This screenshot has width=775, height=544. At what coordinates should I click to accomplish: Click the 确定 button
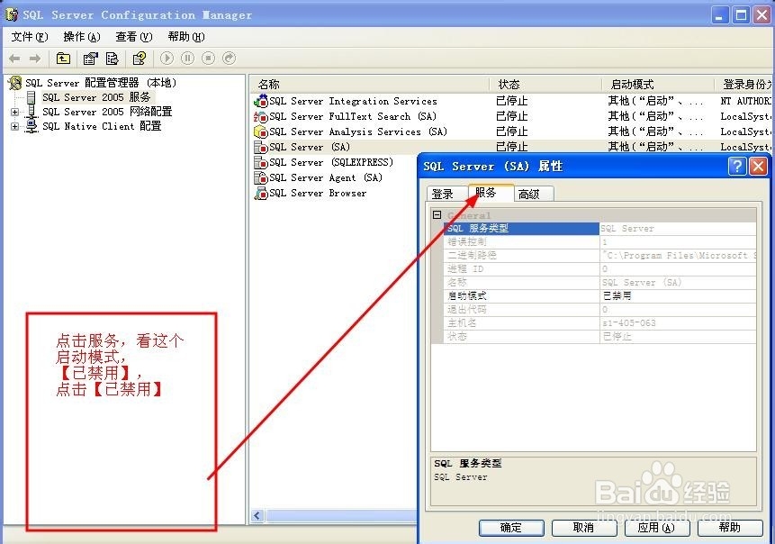[x=511, y=528]
